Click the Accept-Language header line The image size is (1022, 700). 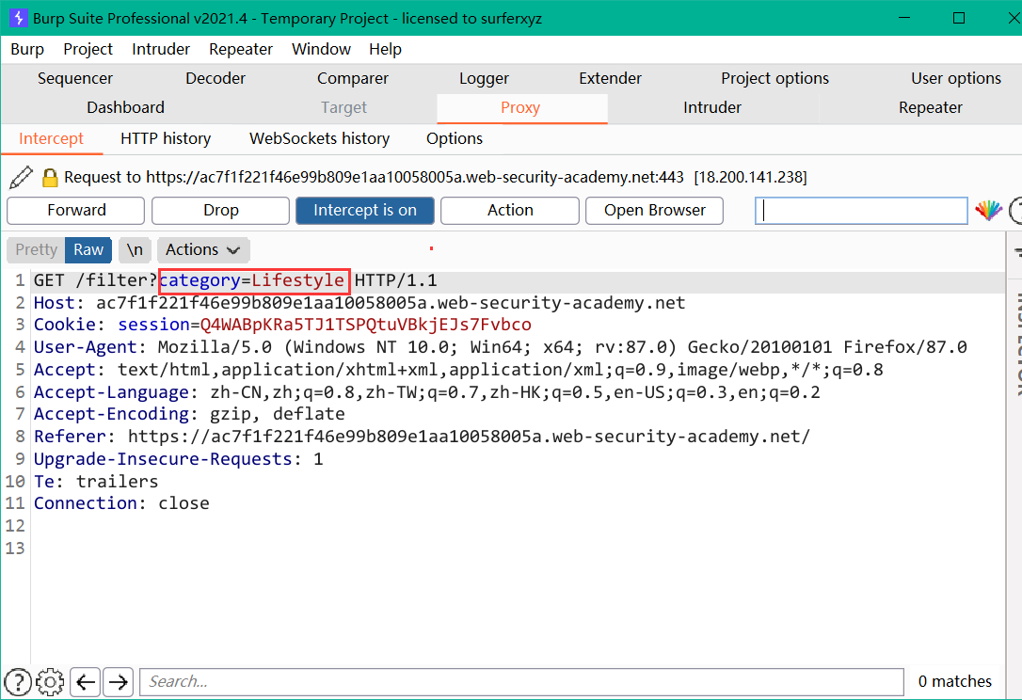tap(427, 392)
